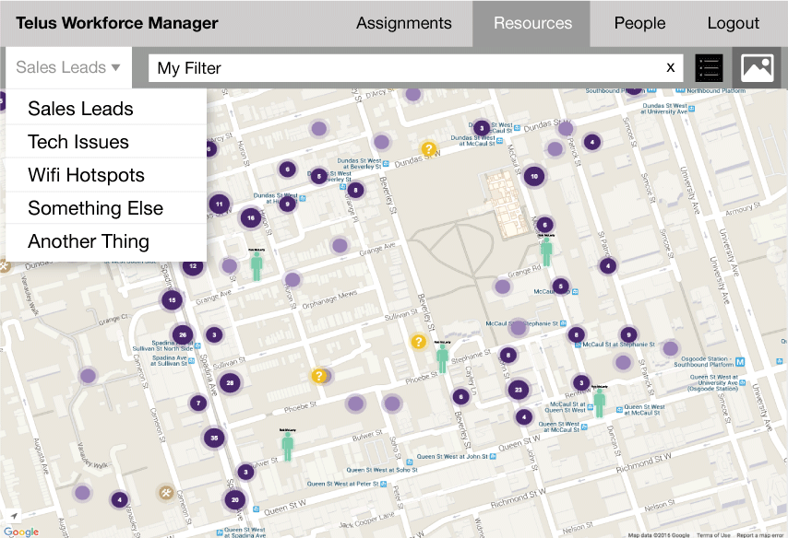Pick Wifi Hotspots from the dropdown list
Screen dimensions: 788x538
click(x=106, y=175)
